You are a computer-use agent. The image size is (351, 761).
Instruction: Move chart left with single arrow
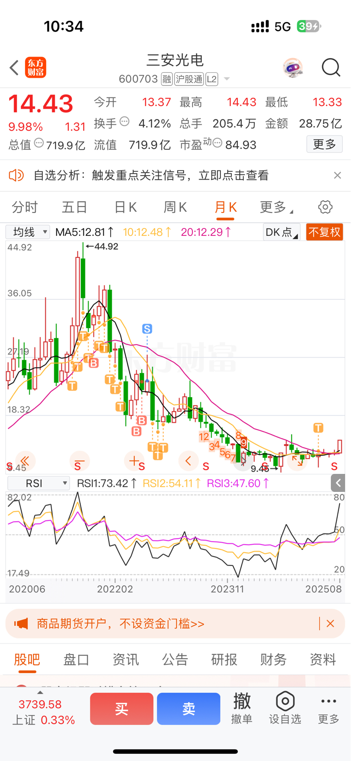188,461
